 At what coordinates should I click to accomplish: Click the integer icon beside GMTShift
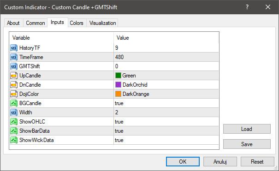[14, 66]
